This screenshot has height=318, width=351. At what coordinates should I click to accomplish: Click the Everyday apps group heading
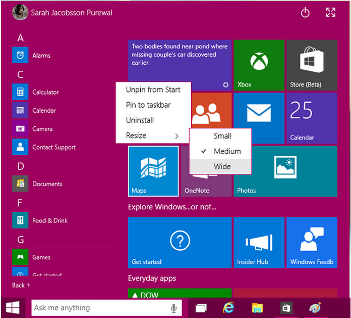pyautogui.click(x=152, y=278)
